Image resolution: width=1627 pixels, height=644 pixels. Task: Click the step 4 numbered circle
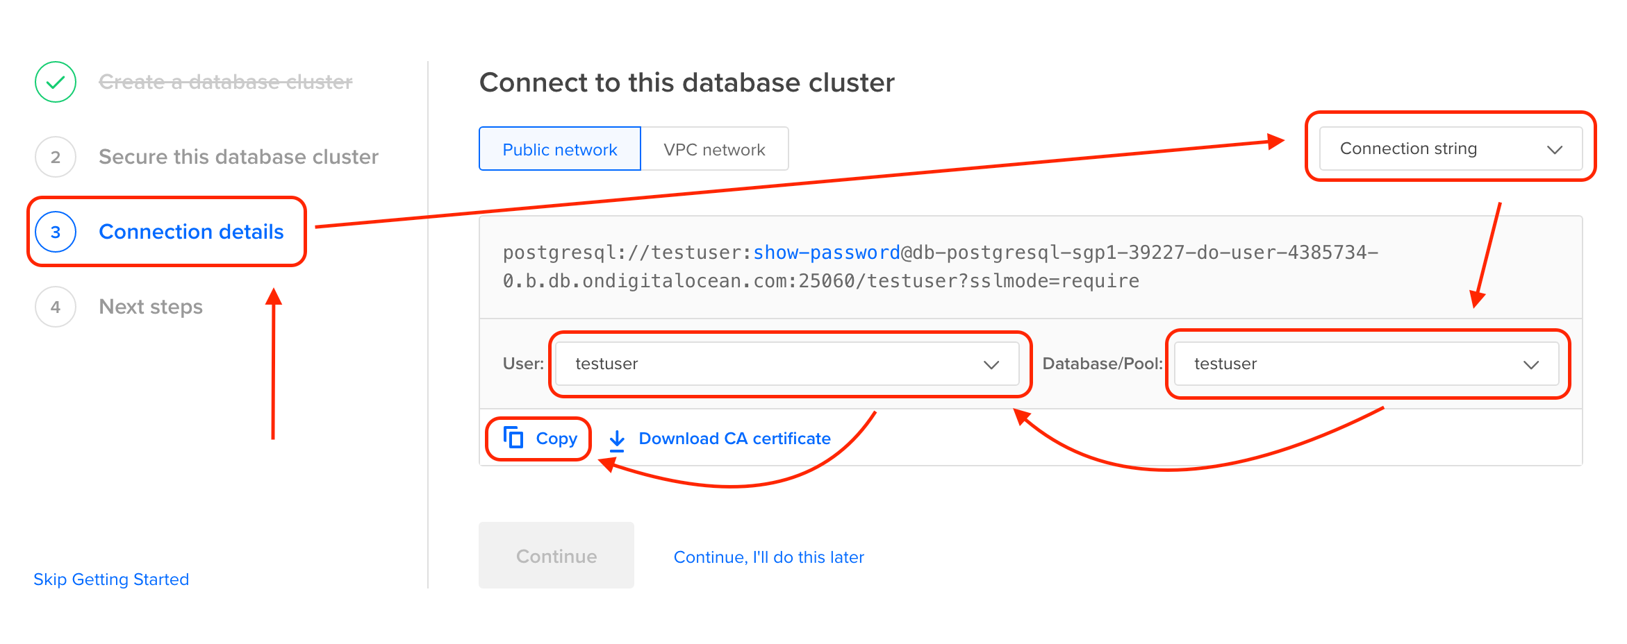click(55, 306)
